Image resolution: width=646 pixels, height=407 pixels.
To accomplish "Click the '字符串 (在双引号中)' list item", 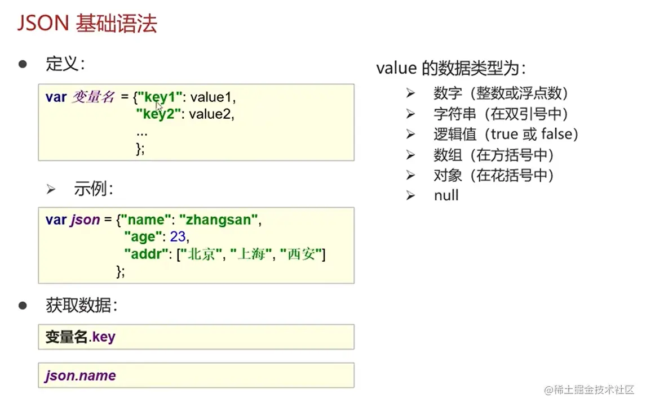I will pos(501,114).
